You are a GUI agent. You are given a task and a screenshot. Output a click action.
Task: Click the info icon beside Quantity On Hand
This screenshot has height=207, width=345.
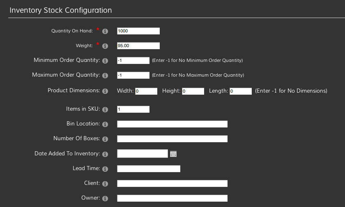click(105, 32)
